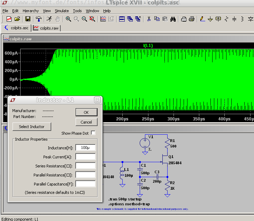Close the Inductor - L1 dialog

[x=97, y=100]
